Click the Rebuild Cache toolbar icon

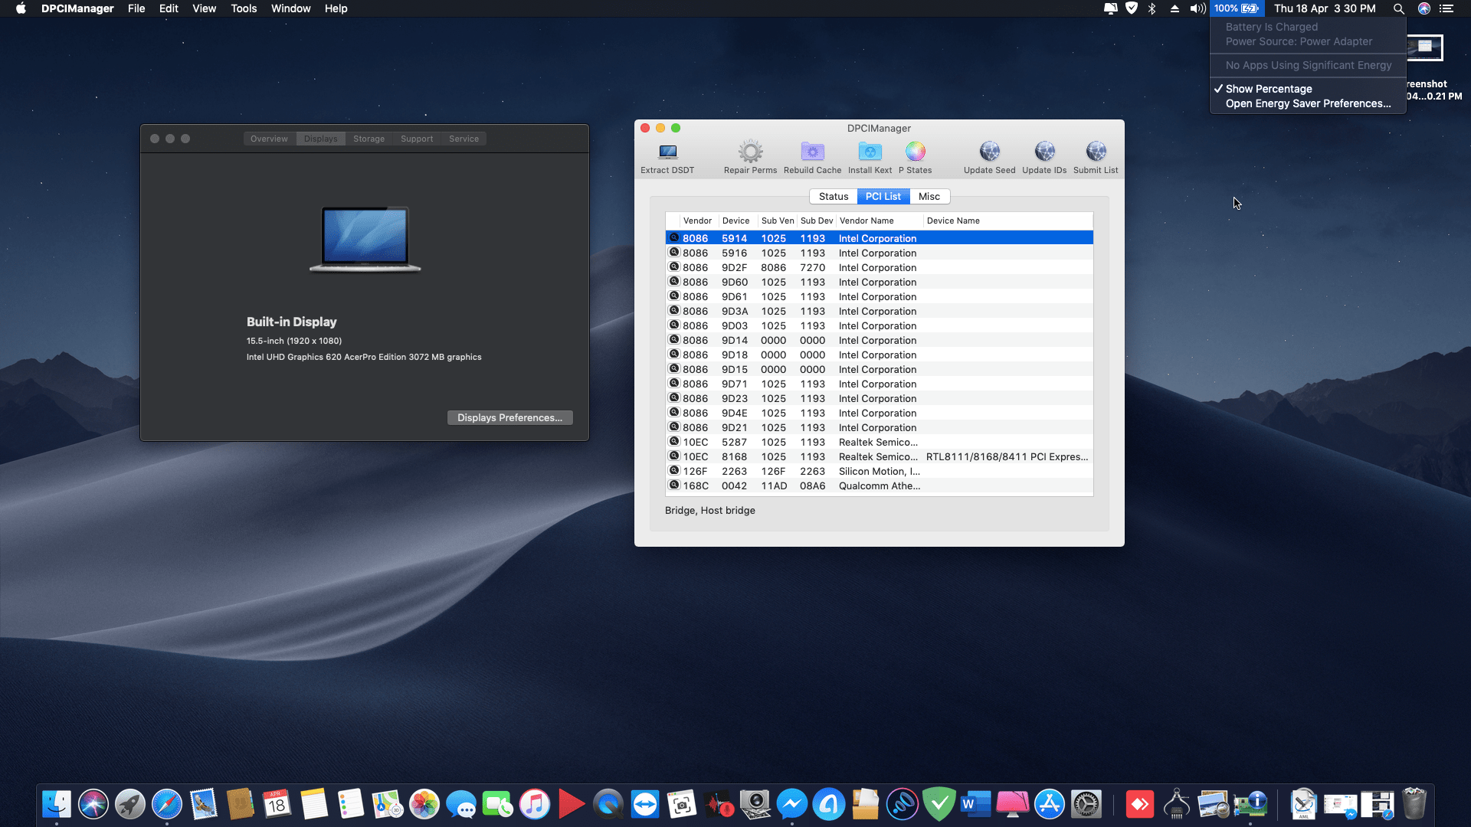[x=812, y=152]
